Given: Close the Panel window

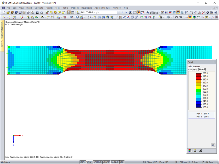Looking at the screenshot, I should pyautogui.click(x=214, y=62).
